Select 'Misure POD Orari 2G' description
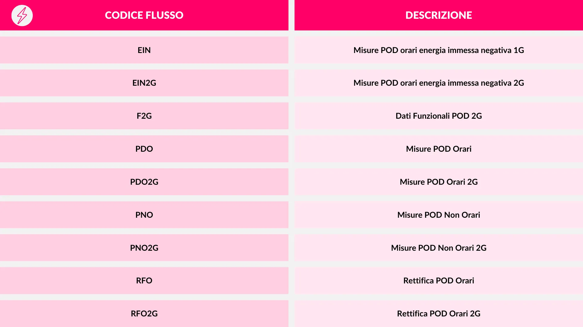 438,182
